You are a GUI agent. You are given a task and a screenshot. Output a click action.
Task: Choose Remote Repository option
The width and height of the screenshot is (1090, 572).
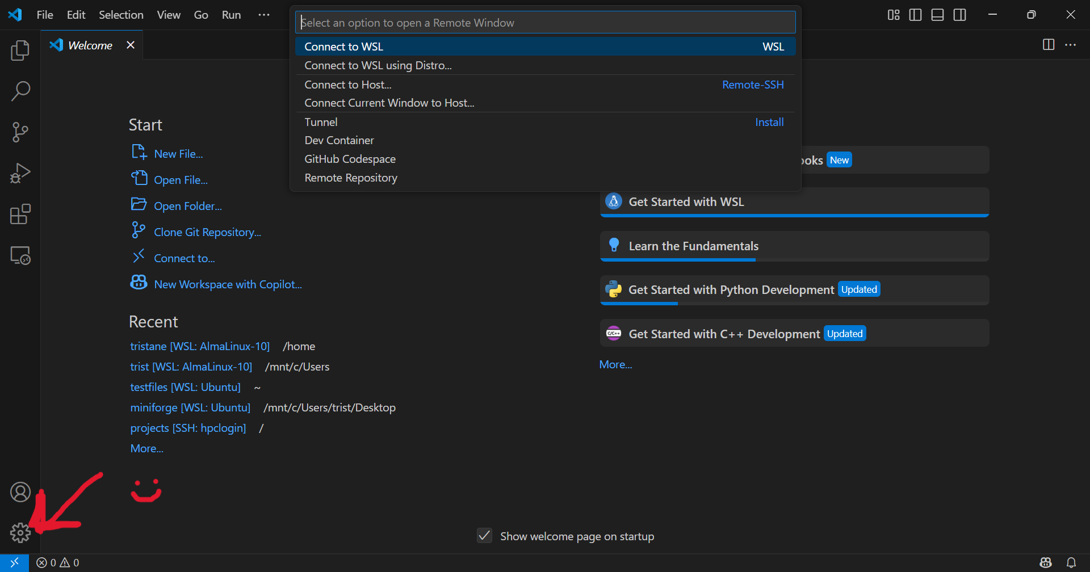pyautogui.click(x=545, y=178)
